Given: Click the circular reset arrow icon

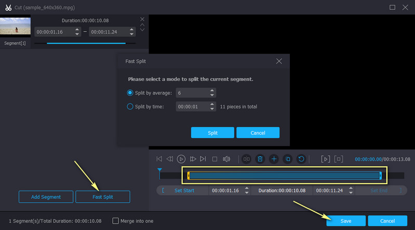Looking at the screenshot, I should coord(301,159).
